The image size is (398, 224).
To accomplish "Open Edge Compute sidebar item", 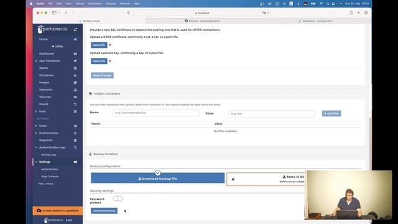I will [50, 176].
